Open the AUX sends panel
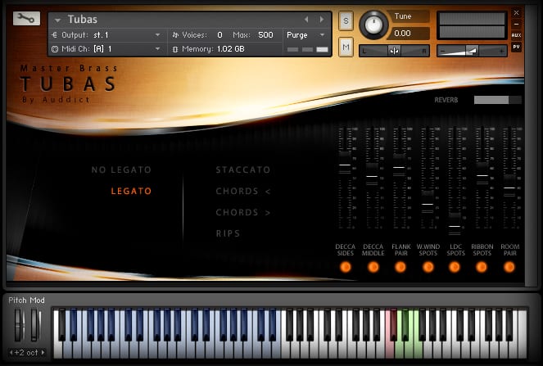 click(516, 35)
